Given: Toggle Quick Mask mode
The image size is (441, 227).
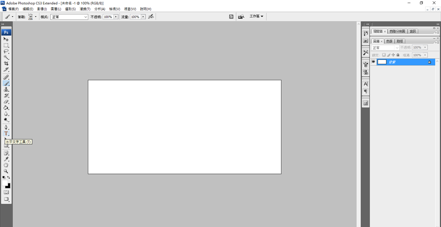Looking at the screenshot, I should (6, 192).
